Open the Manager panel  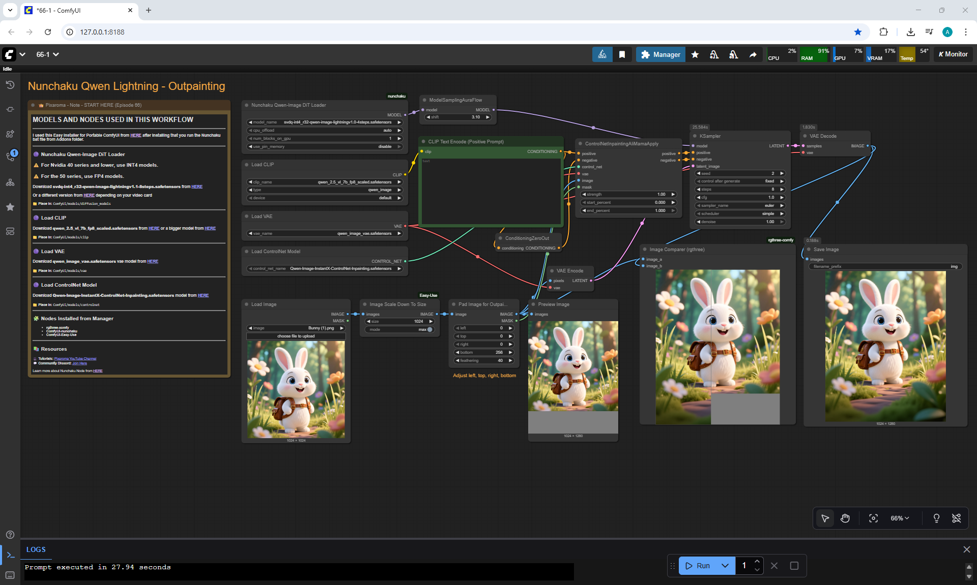point(660,54)
